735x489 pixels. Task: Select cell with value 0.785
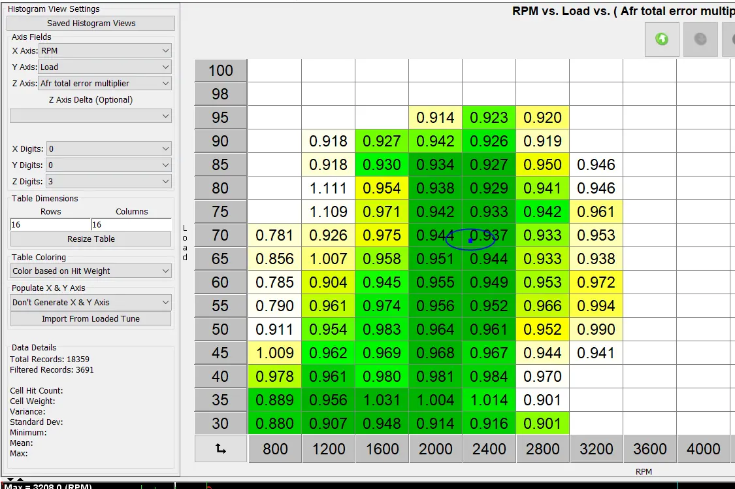point(274,282)
